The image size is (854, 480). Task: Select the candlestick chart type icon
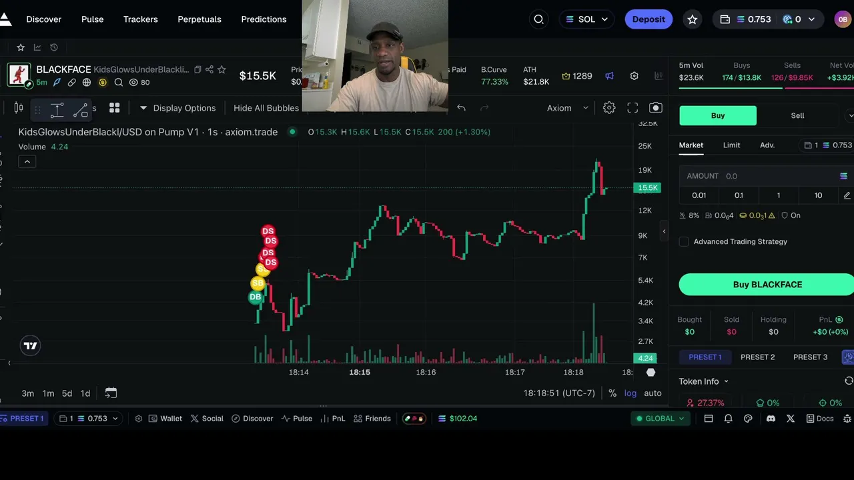pos(19,108)
